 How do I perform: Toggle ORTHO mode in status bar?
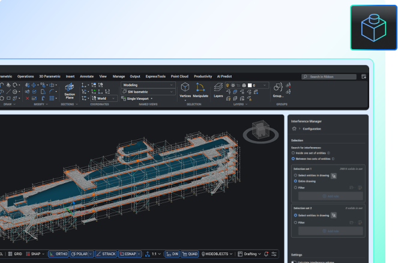tap(59, 254)
